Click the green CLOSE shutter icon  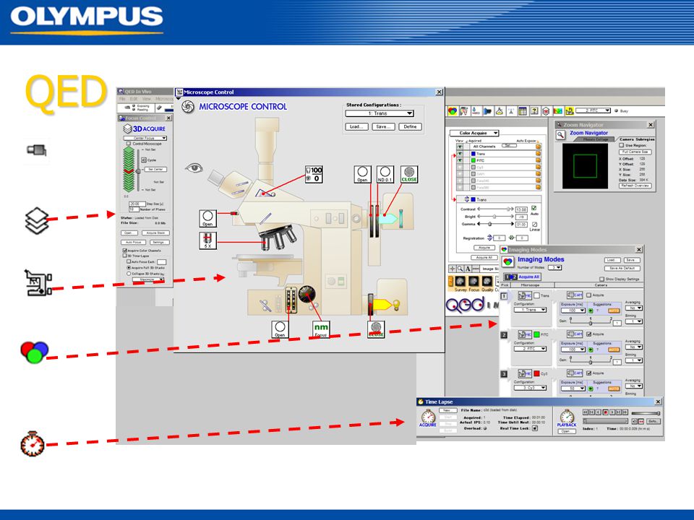(409, 174)
